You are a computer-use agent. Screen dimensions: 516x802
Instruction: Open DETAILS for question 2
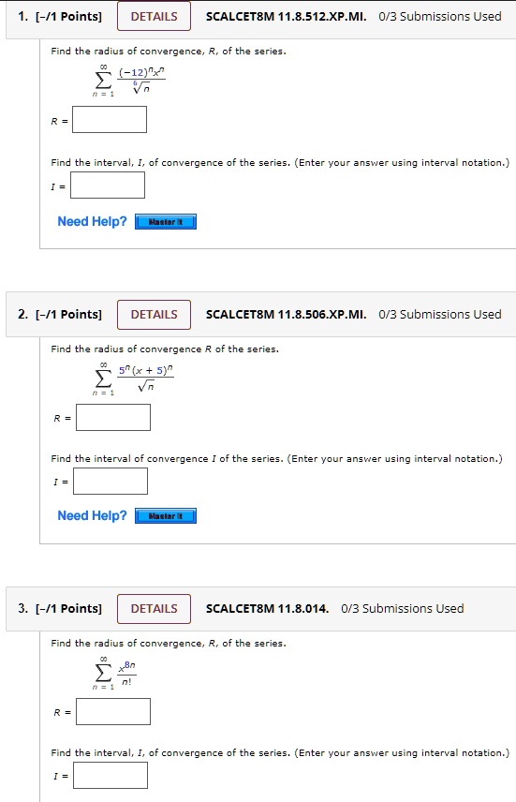click(154, 315)
